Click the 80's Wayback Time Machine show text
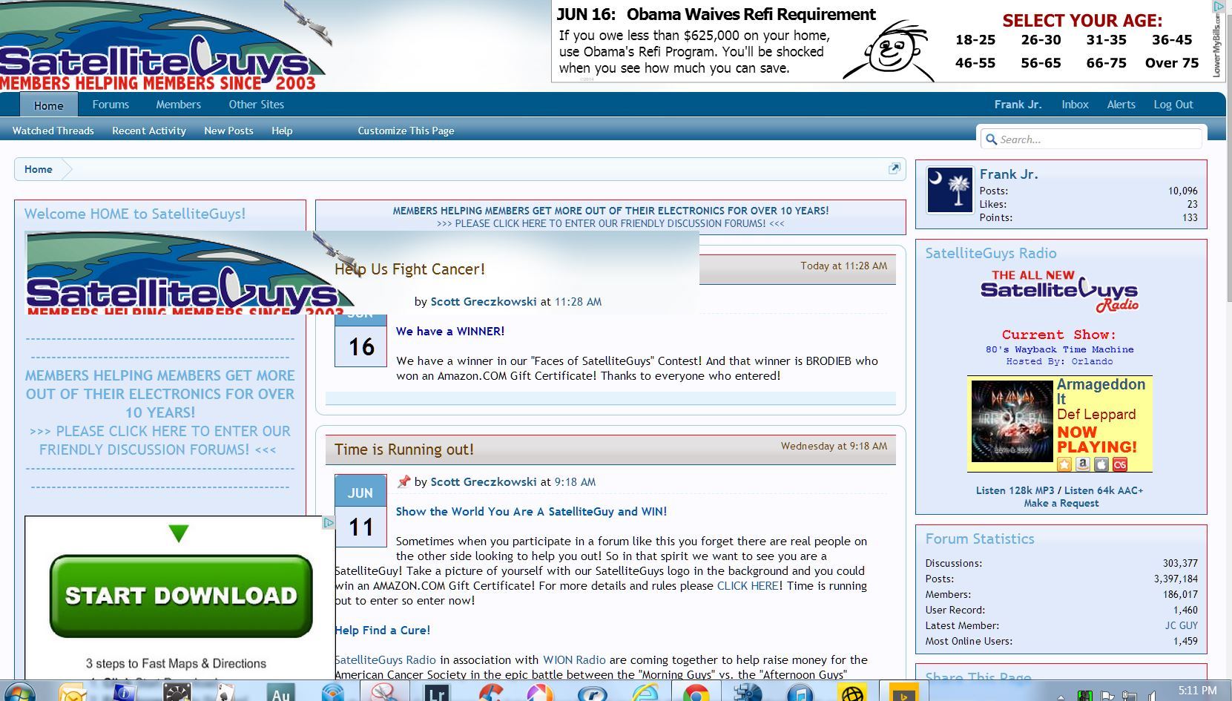Image resolution: width=1232 pixels, height=701 pixels. coord(1059,349)
